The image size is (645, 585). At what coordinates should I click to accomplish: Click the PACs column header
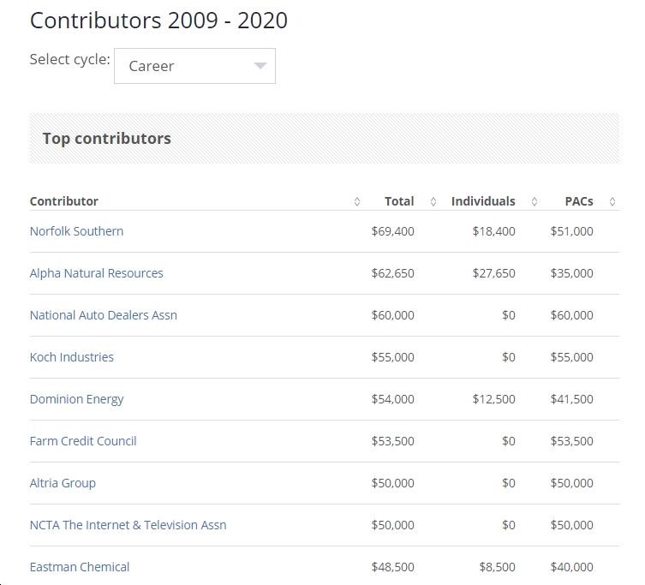579,201
